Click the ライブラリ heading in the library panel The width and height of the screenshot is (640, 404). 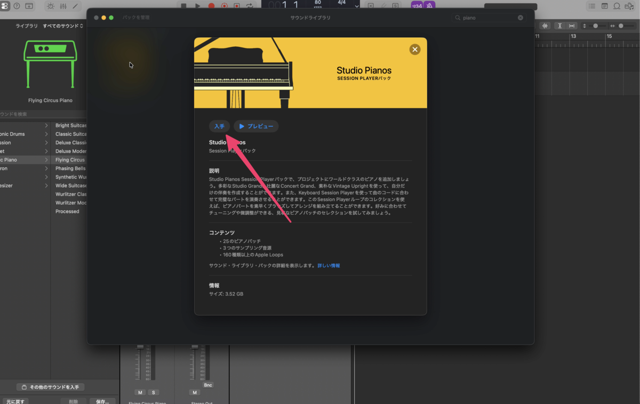point(27,26)
